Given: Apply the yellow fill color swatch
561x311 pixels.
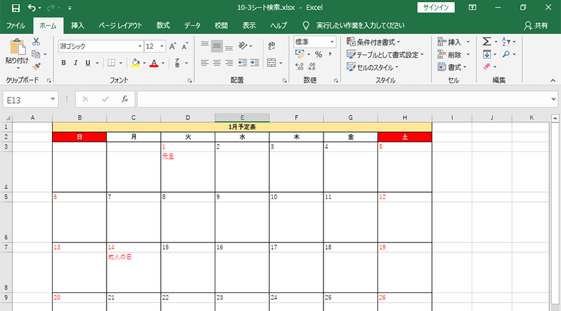Looking at the screenshot, I should pos(136,63).
